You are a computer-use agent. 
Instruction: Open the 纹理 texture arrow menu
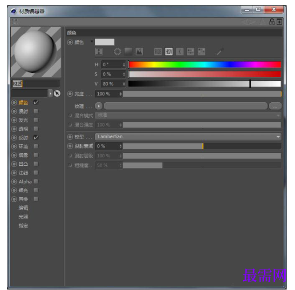(99, 106)
